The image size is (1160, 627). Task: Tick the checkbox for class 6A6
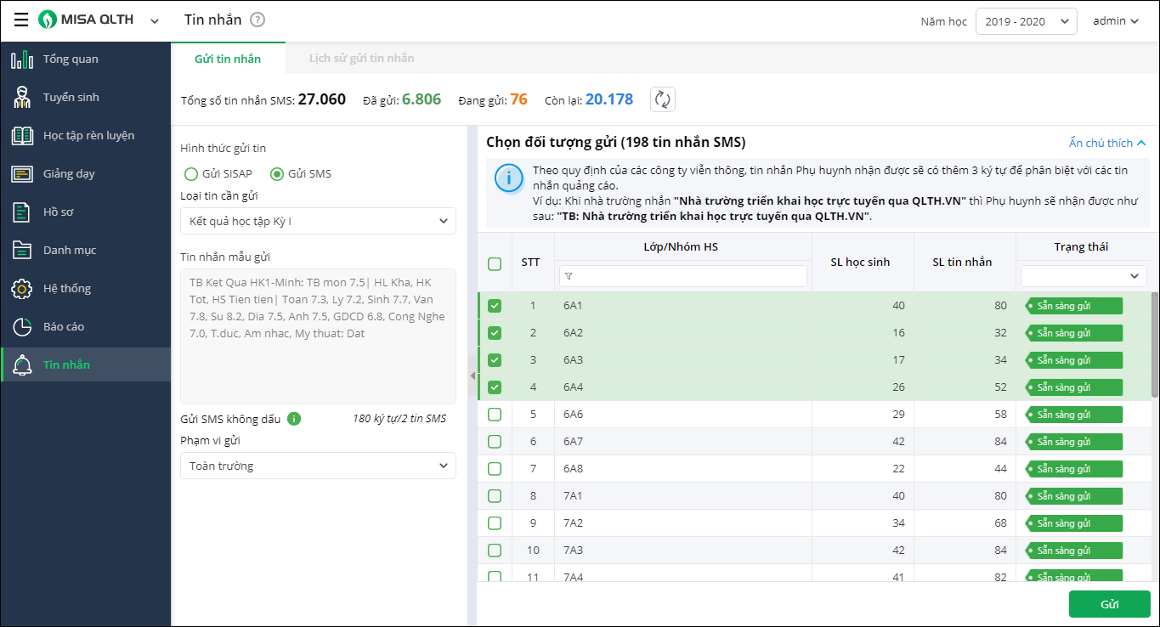[495, 415]
